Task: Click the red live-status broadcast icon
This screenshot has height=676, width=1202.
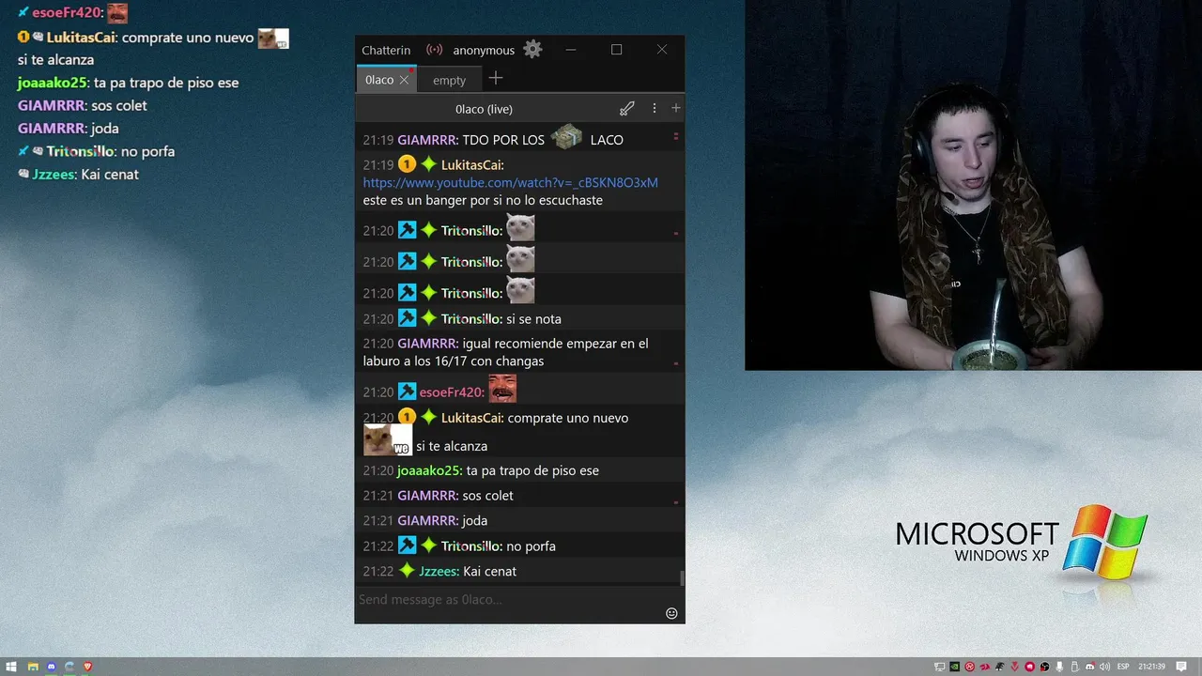Action: pyautogui.click(x=434, y=50)
